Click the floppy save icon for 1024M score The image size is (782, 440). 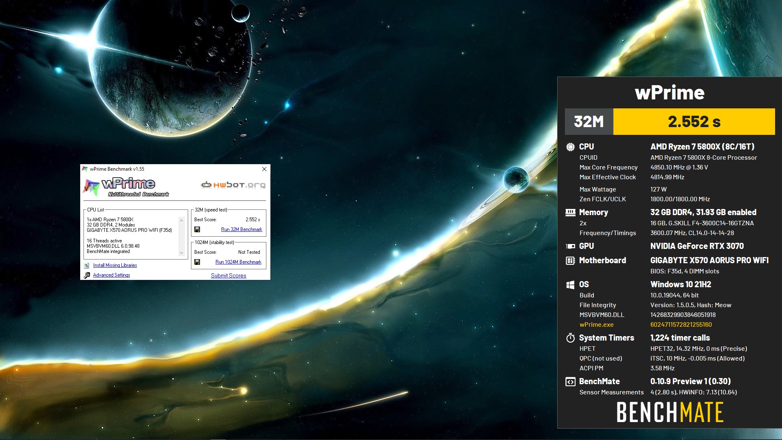197,262
